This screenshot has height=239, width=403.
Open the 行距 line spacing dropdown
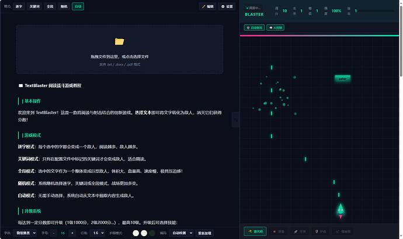click(97, 233)
